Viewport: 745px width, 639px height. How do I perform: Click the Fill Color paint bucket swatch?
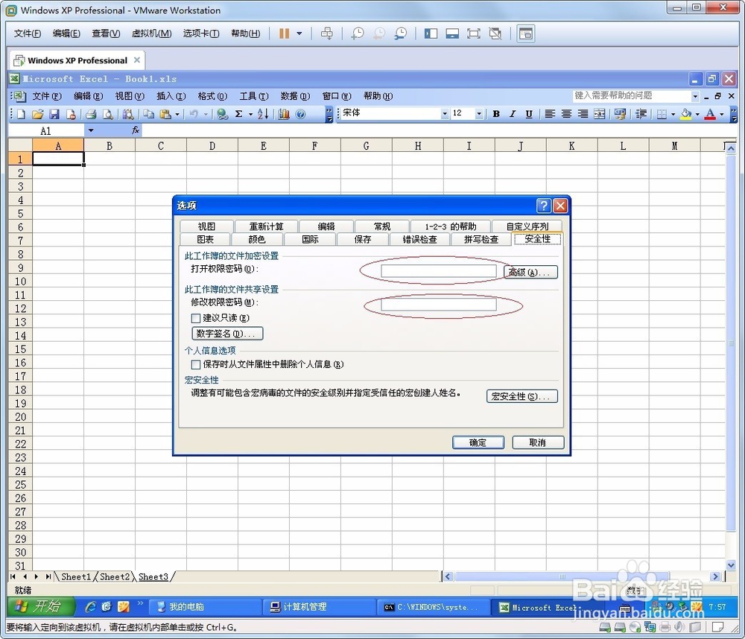coord(686,114)
